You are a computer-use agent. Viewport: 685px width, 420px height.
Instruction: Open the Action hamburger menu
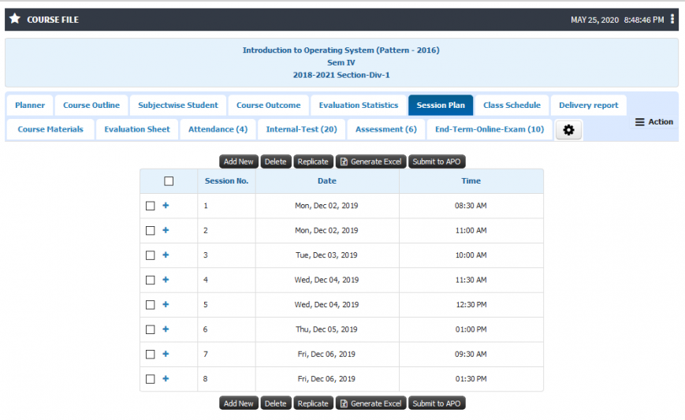click(654, 122)
